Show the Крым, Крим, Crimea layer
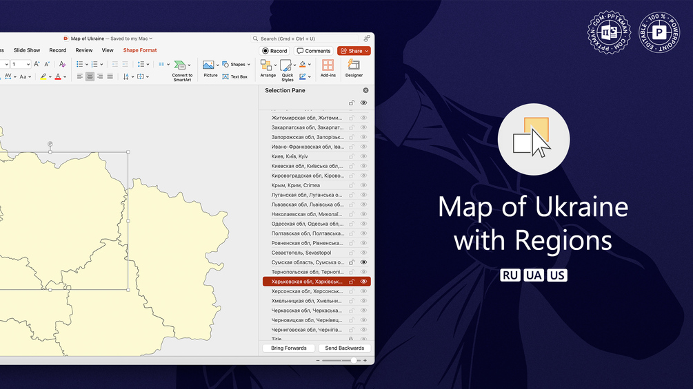693x389 pixels. (x=363, y=185)
